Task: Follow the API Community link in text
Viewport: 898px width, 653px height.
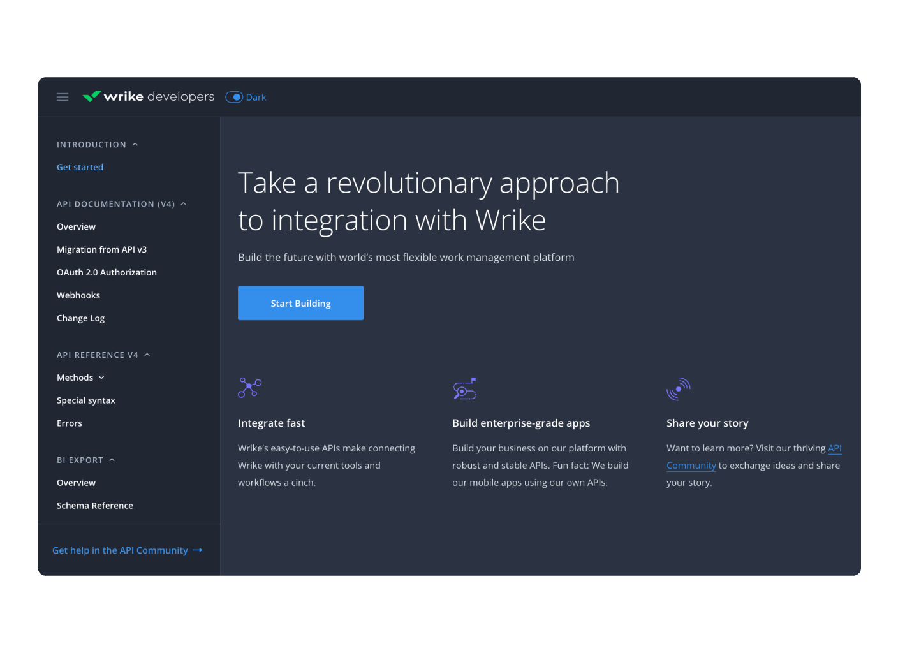Action: coord(691,466)
